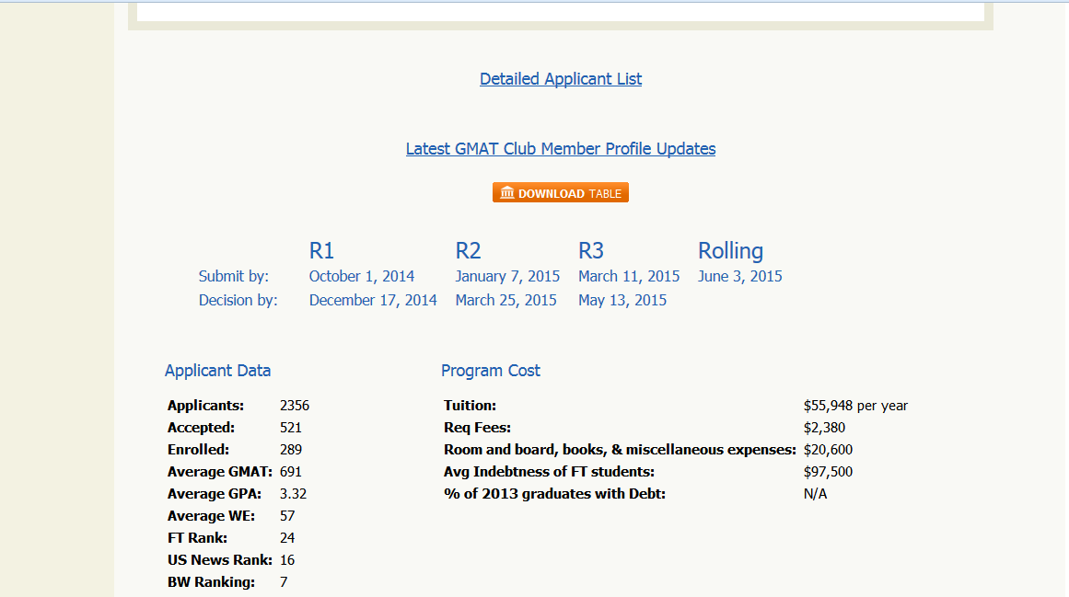Click the January 7, 2015 submit date
1069x597 pixels.
507,276
